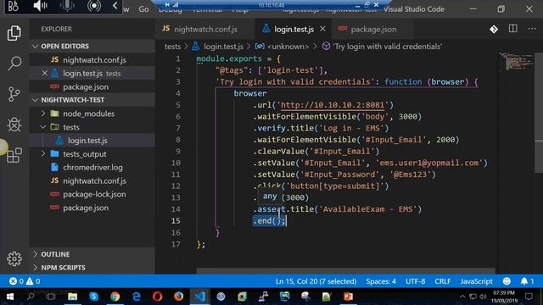Switch to the package.json tab
Image resolution: width=543 pixels, height=305 pixels.
372,29
